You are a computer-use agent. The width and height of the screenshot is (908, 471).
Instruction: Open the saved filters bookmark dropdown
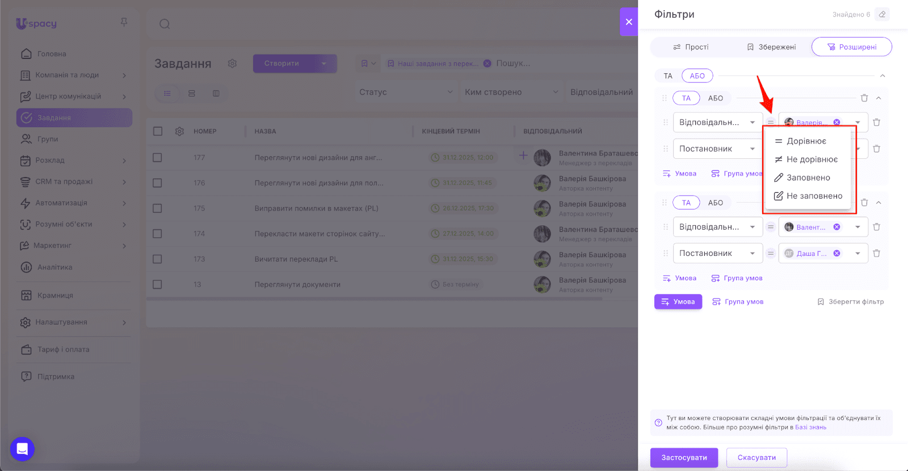click(368, 64)
